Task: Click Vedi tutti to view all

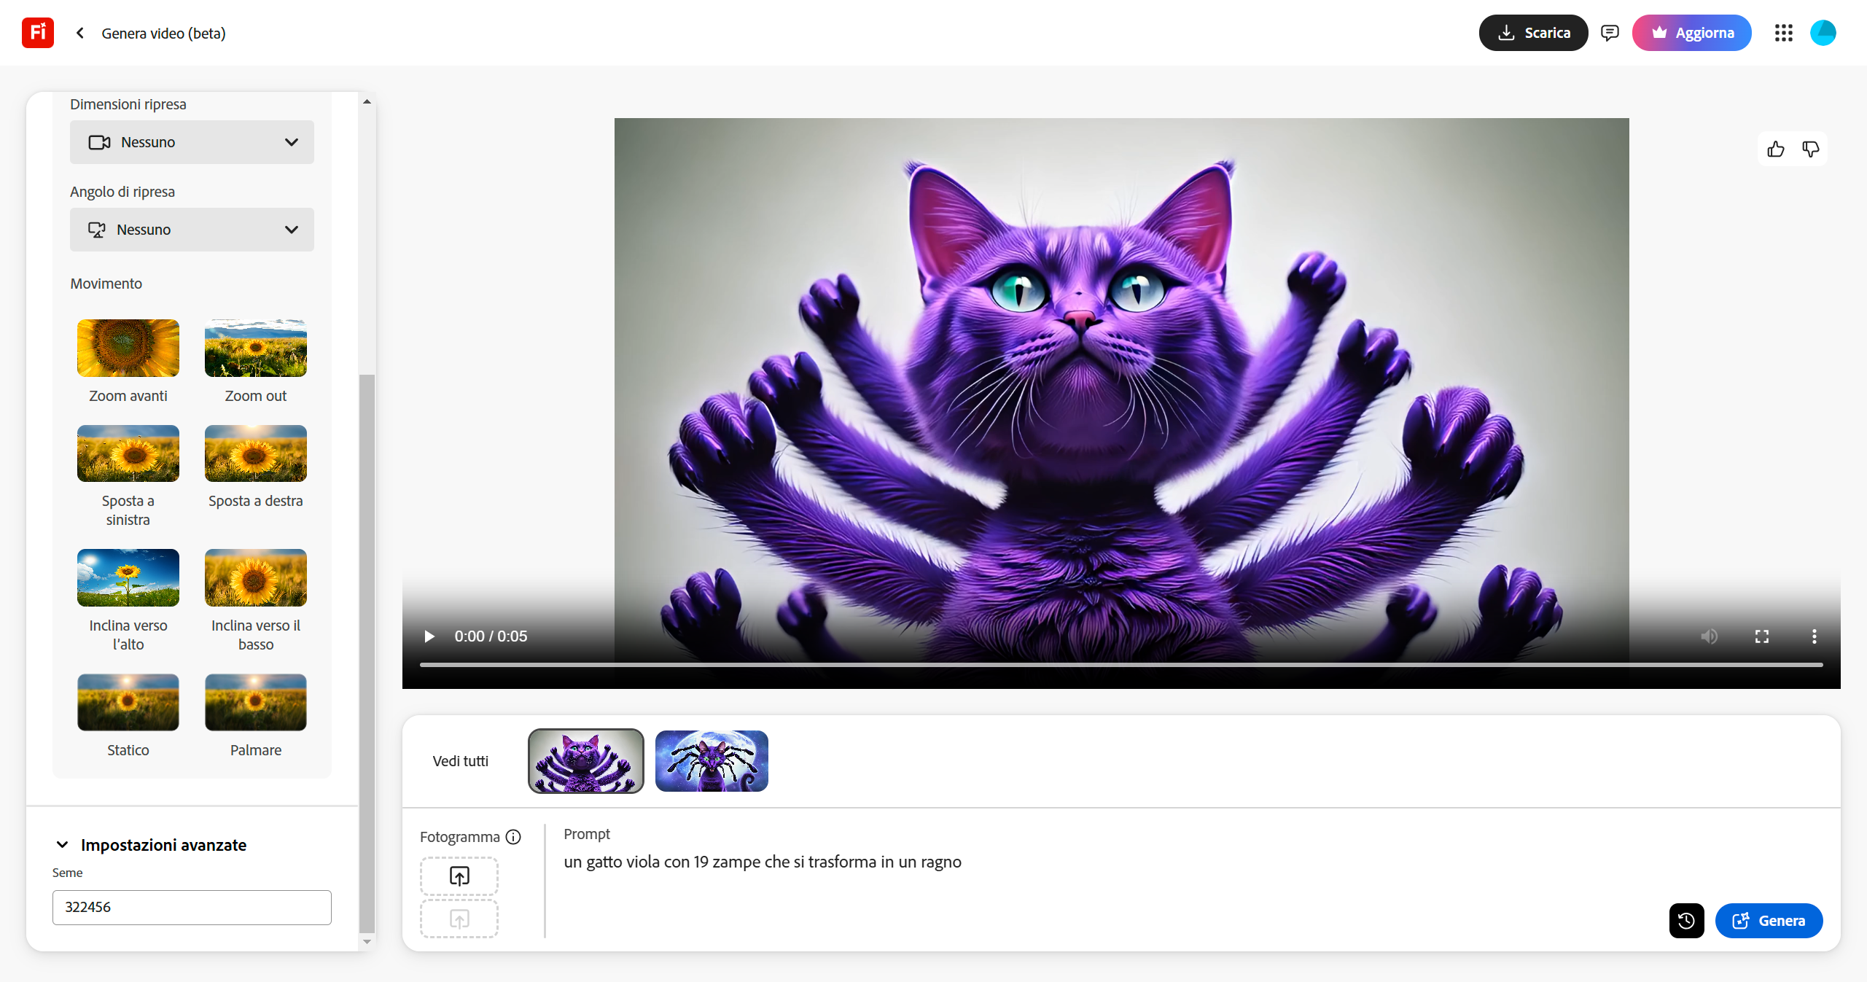Action: pos(460,761)
